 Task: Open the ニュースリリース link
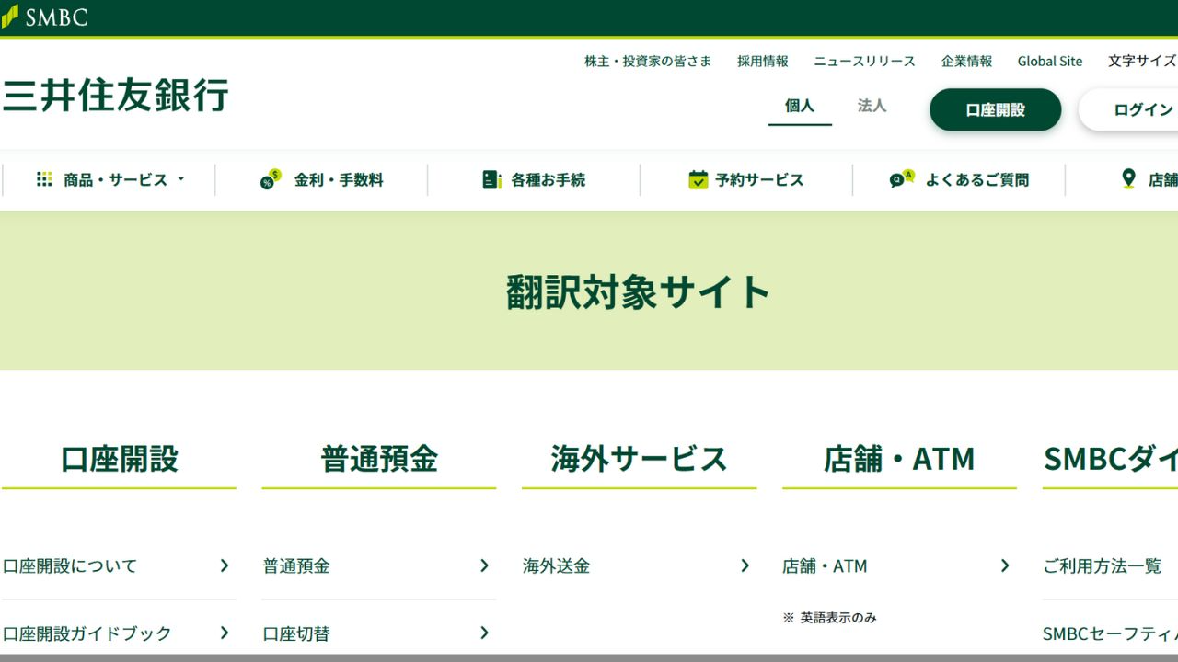click(x=864, y=61)
